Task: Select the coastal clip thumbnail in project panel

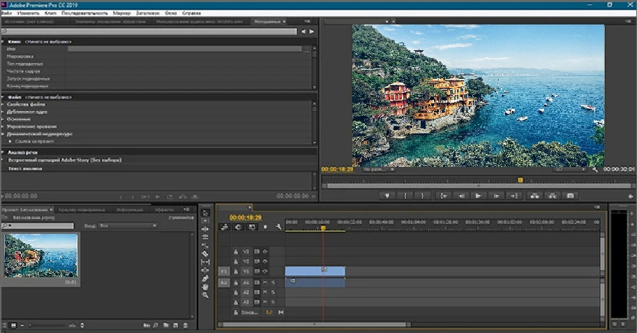Action: (41, 255)
